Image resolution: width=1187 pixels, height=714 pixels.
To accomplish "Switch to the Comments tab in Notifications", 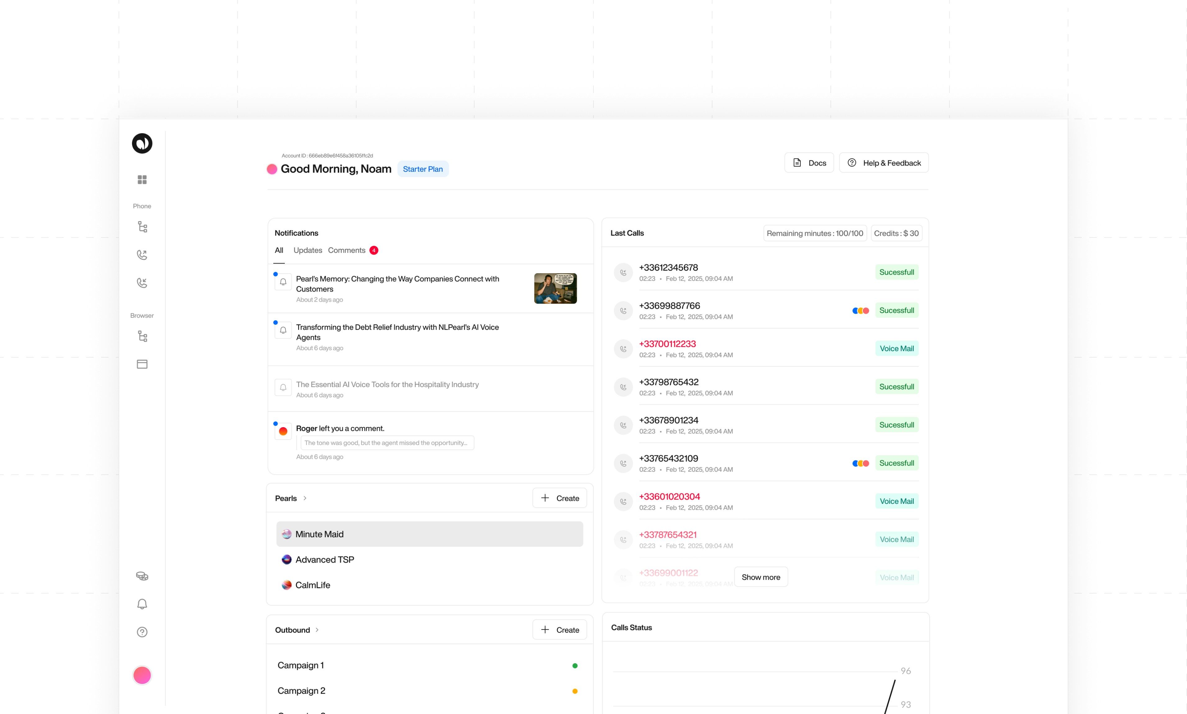I will [347, 250].
